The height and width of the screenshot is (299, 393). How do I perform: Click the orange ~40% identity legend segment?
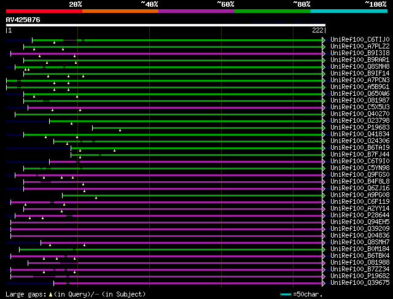[x=120, y=11]
